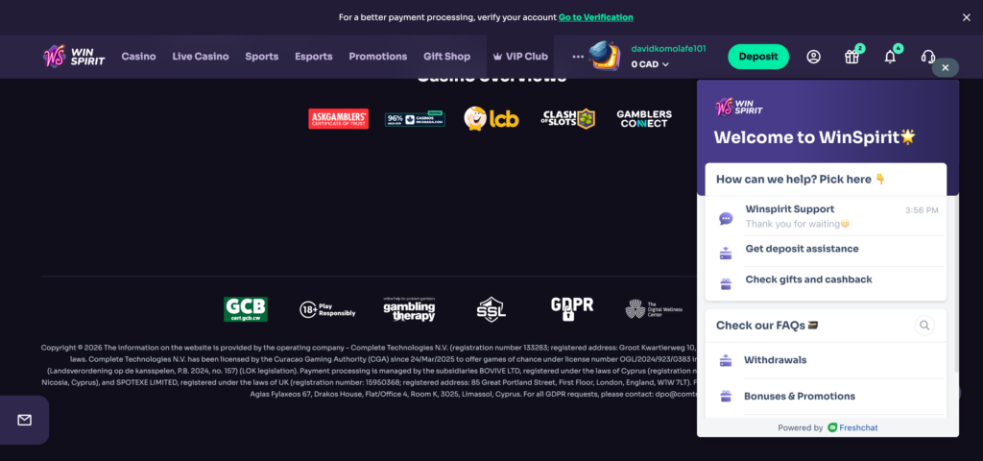The width and height of the screenshot is (983, 461).
Task: Navigate to Sports
Action: [x=262, y=57]
